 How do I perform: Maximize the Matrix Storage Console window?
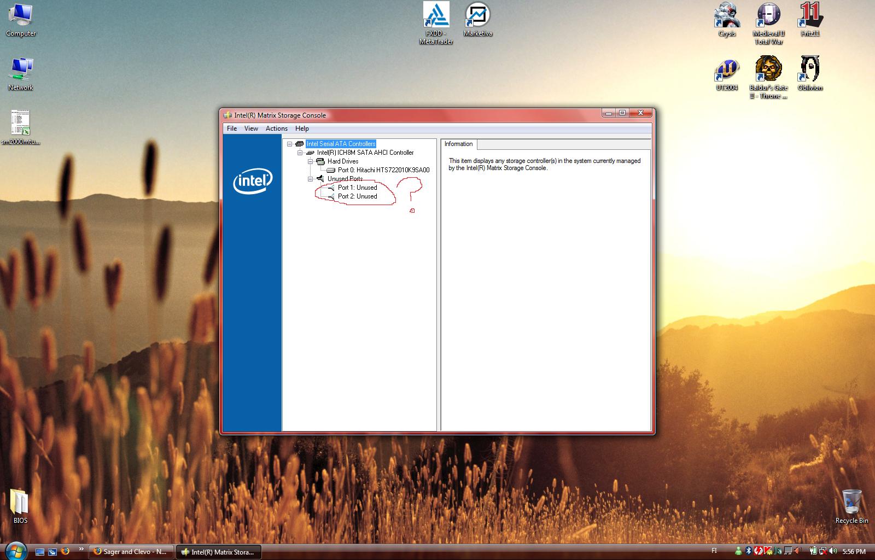tap(622, 113)
